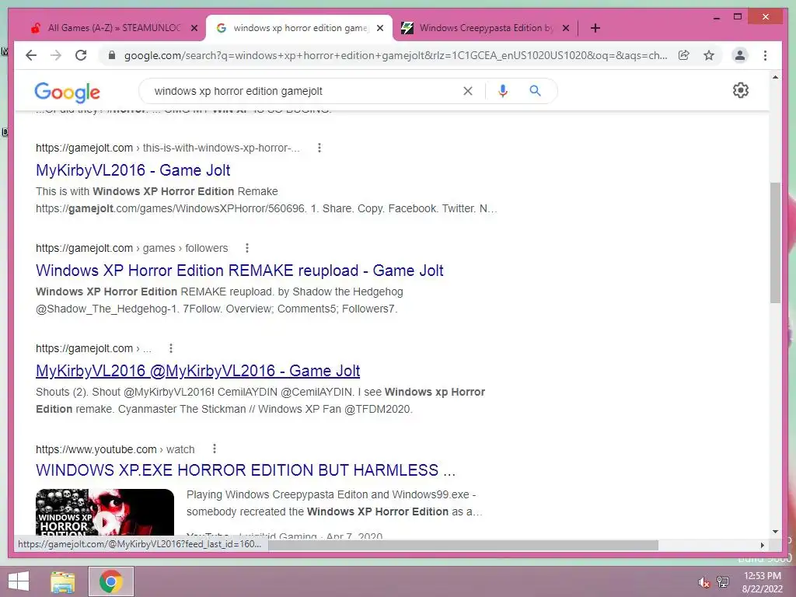
Task: Open Chrome's three-dot menu
Action: point(765,55)
